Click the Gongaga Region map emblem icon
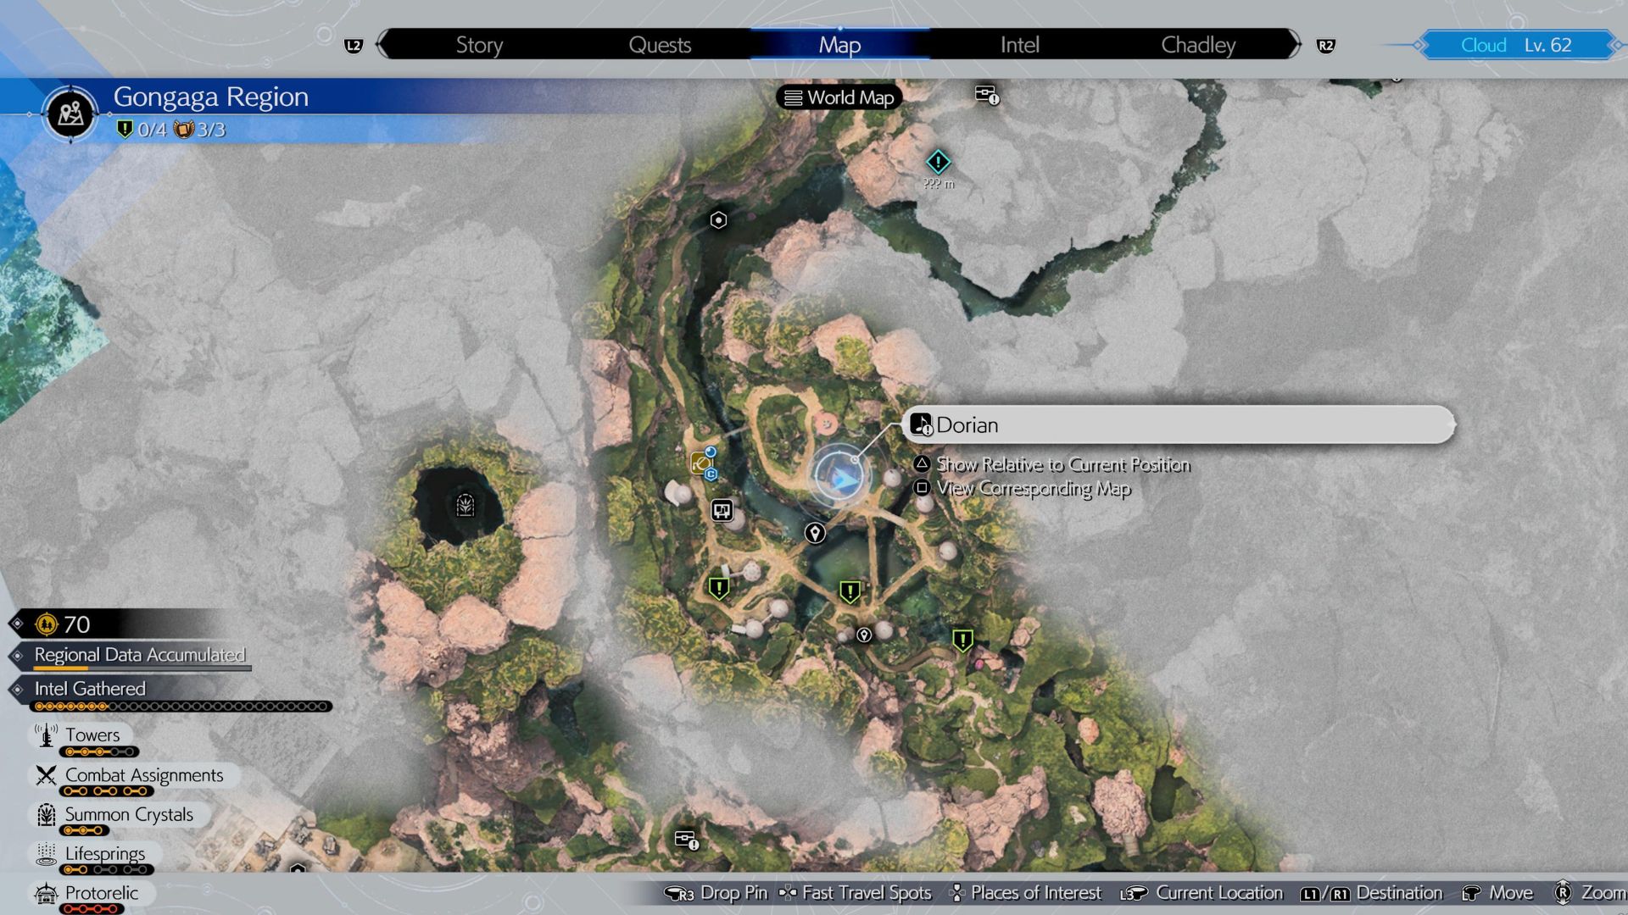 (x=70, y=113)
